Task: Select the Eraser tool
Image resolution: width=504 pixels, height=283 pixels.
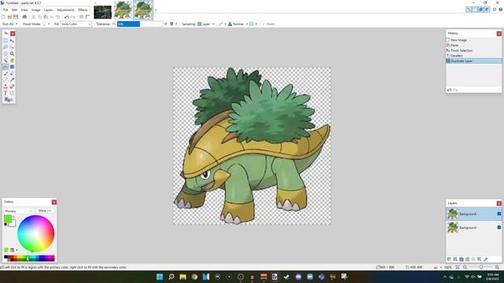Action: coord(12,73)
